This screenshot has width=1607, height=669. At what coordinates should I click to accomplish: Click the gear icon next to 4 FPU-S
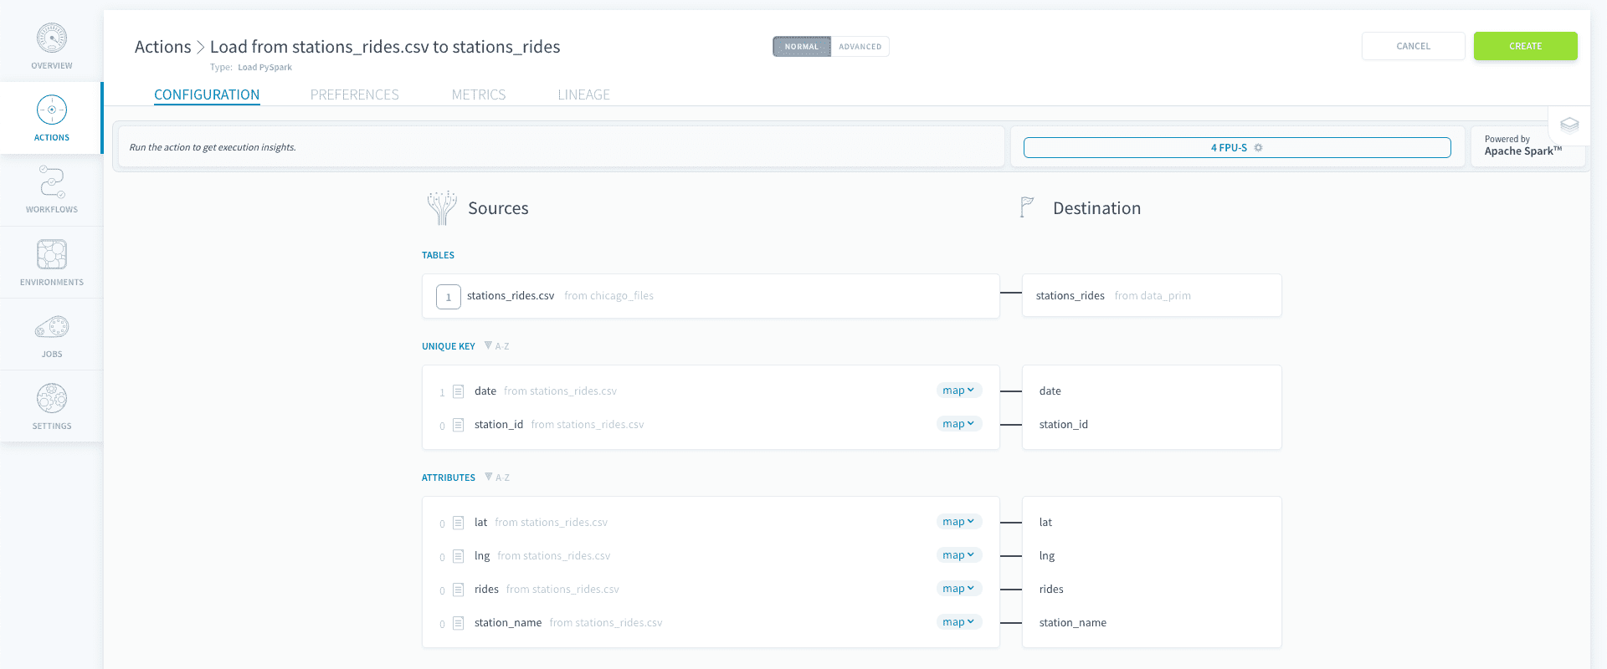(x=1258, y=148)
